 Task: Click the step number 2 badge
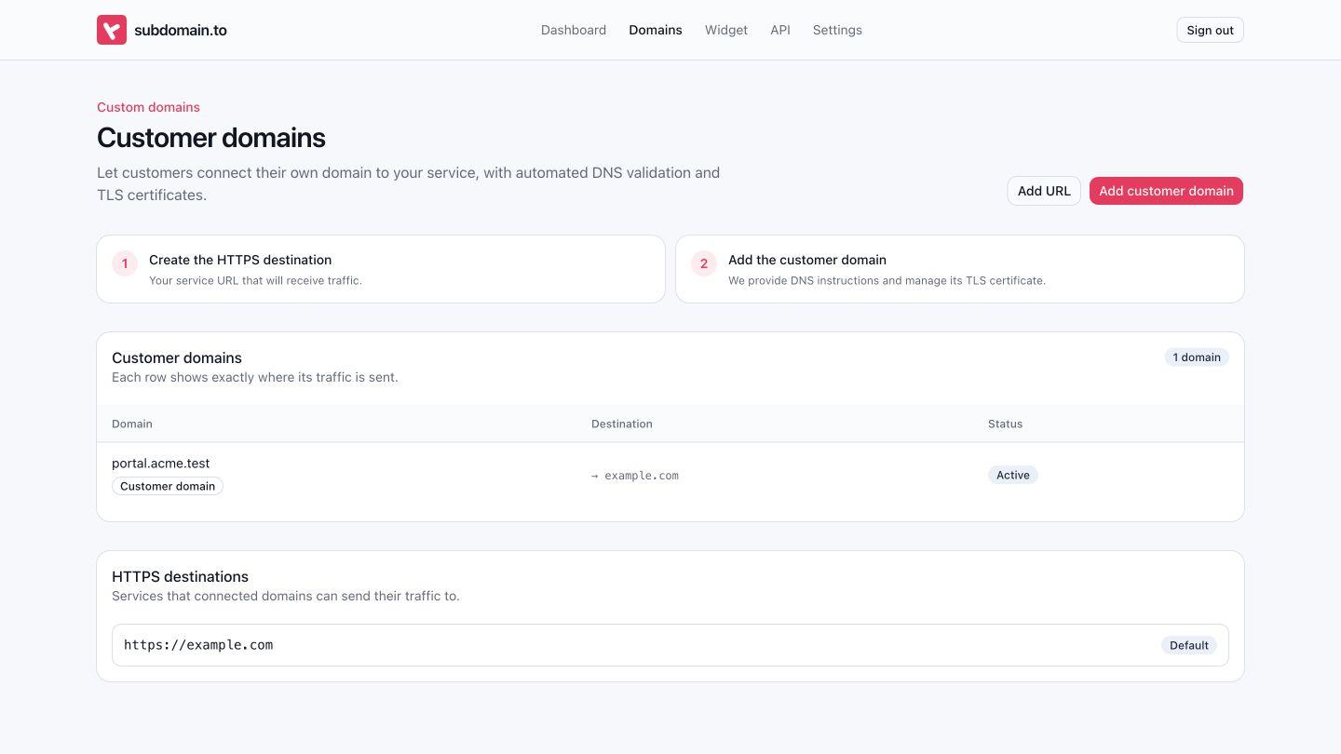click(x=704, y=263)
